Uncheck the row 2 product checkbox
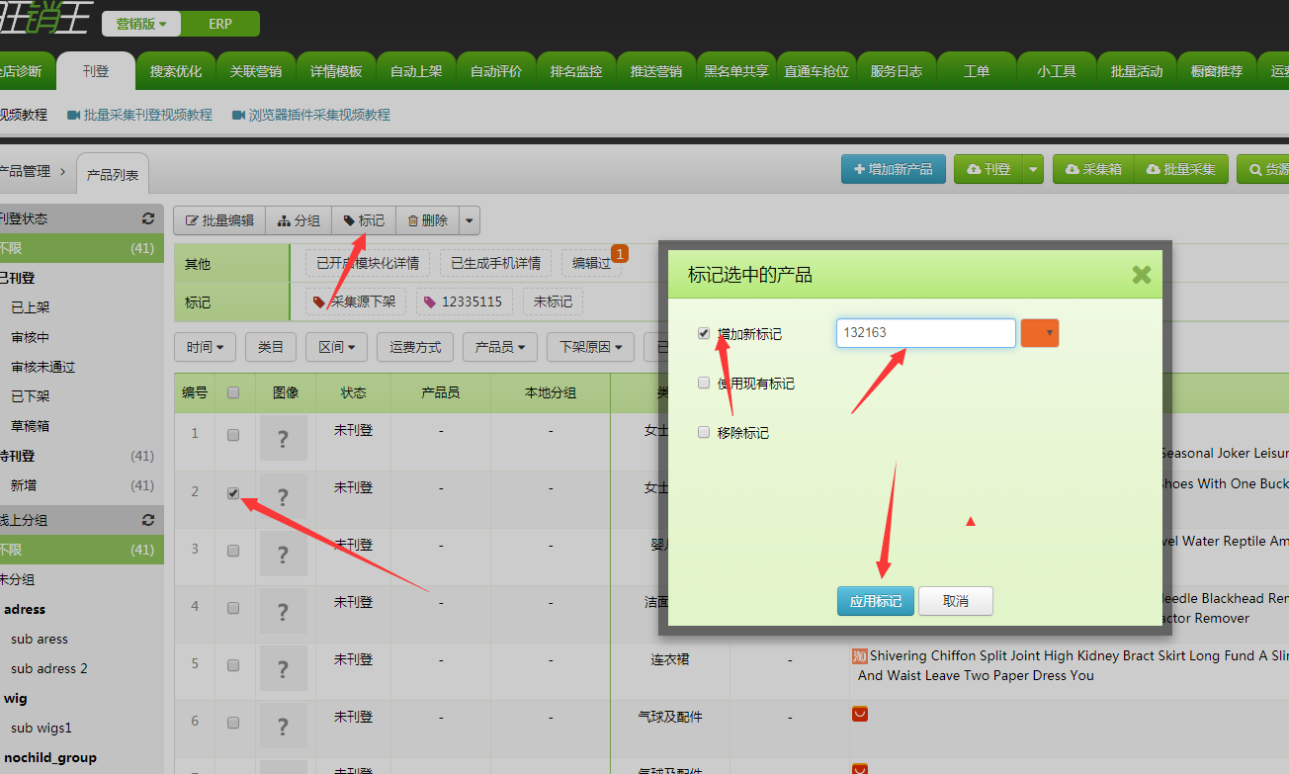Viewport: 1289px width, 774px height. coord(233,493)
